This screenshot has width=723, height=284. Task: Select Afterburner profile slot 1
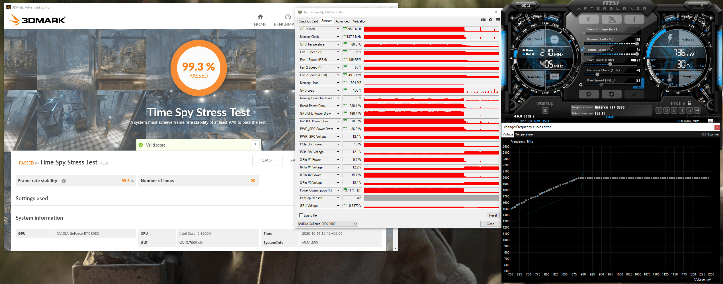tap(659, 110)
